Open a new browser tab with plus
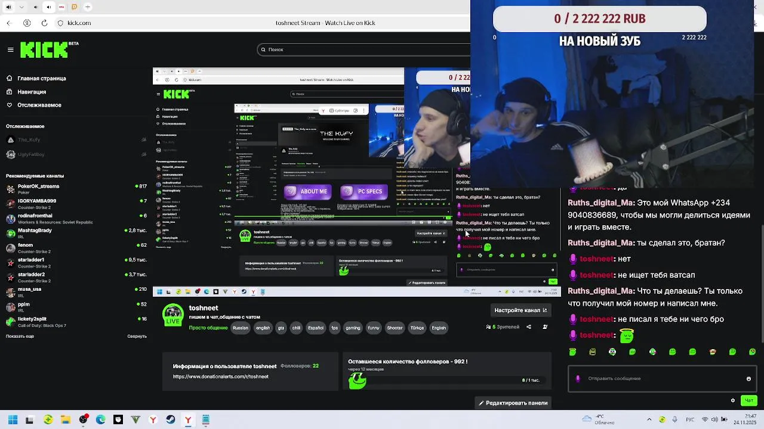The width and height of the screenshot is (764, 429). coord(88,7)
